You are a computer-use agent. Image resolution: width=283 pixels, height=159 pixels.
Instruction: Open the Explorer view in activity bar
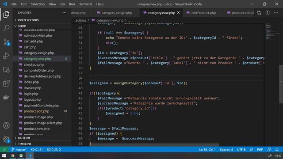[6, 14]
